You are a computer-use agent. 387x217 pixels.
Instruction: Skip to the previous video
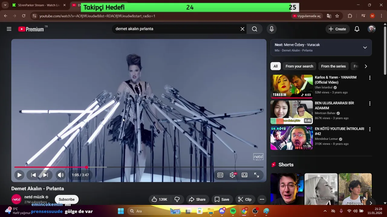coord(34,175)
